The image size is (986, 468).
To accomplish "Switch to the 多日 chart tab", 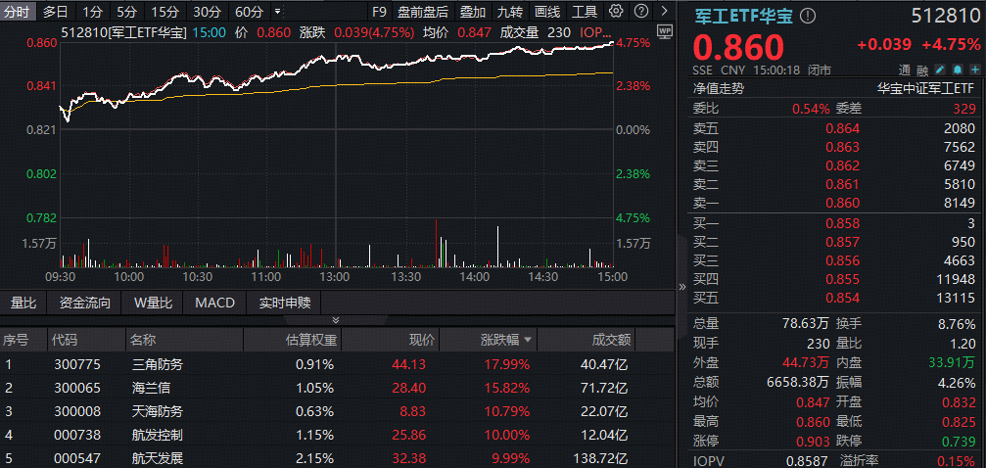I will (56, 12).
